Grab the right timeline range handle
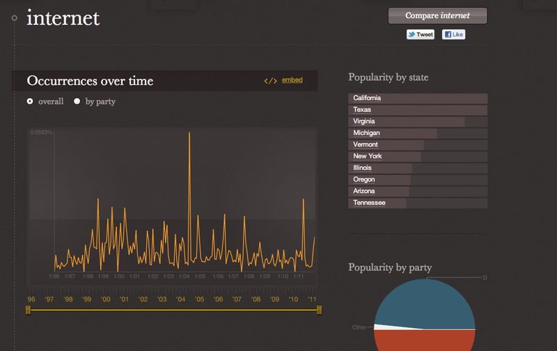 [320, 310]
